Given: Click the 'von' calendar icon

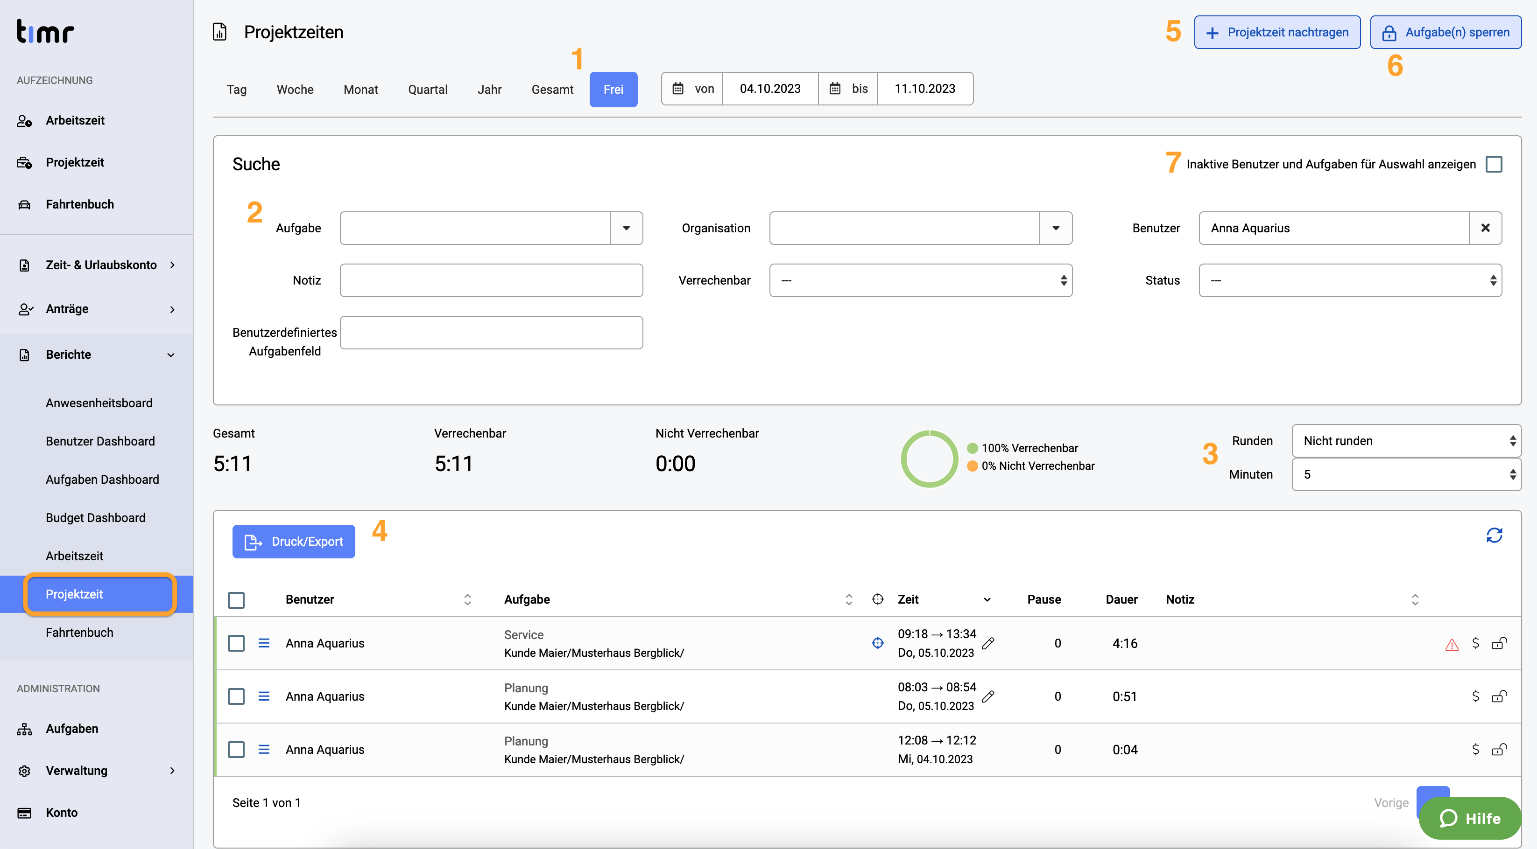Looking at the screenshot, I should click(x=678, y=89).
